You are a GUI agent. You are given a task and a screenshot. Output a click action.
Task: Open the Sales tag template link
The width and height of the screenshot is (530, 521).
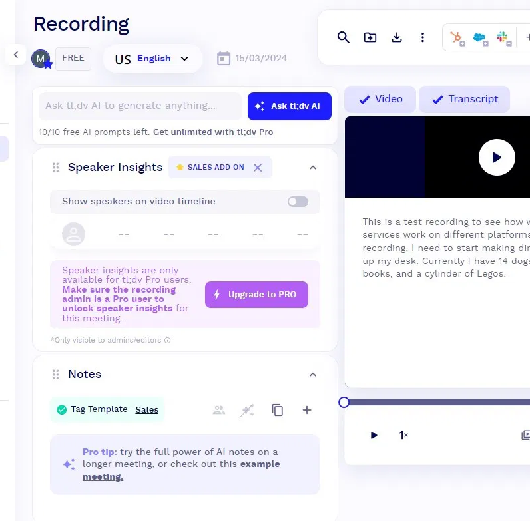(x=147, y=409)
